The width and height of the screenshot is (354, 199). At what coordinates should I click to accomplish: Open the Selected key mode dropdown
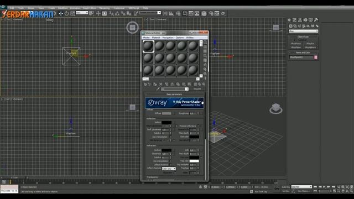point(301,187)
